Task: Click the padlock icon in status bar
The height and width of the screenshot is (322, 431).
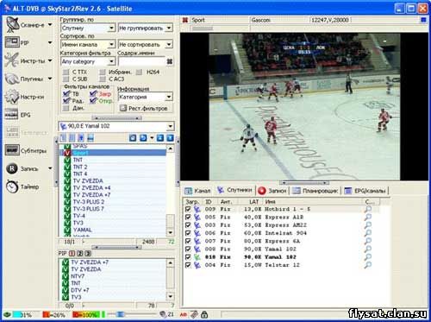Action: (204, 314)
